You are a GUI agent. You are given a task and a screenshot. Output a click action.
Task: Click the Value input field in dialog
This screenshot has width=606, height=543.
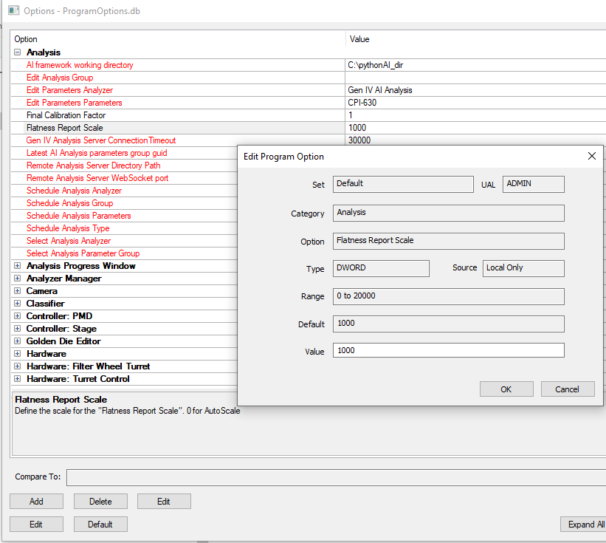click(x=448, y=351)
